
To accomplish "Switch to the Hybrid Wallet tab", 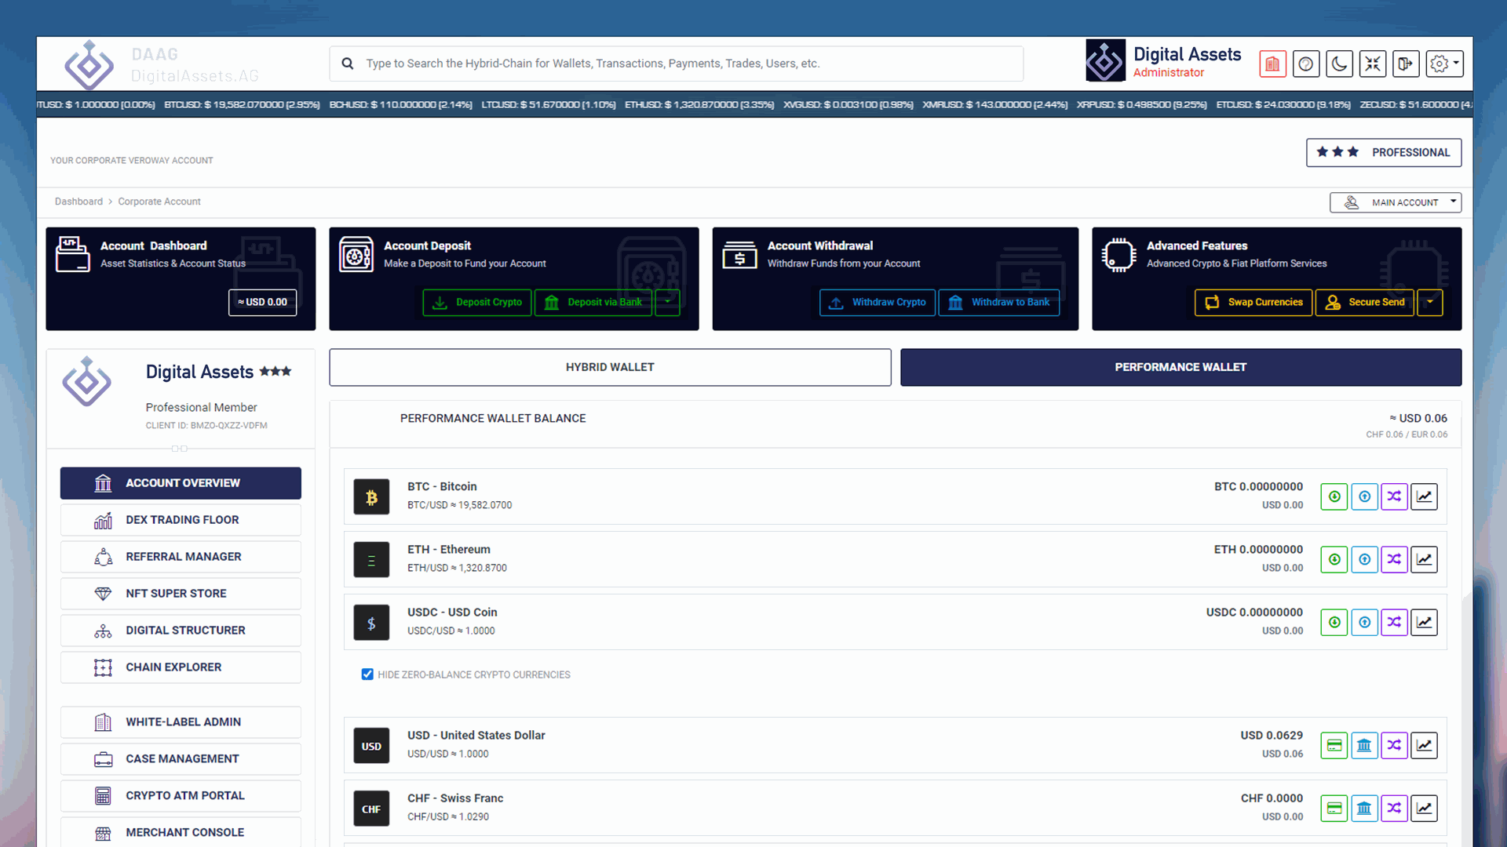I will (610, 367).
